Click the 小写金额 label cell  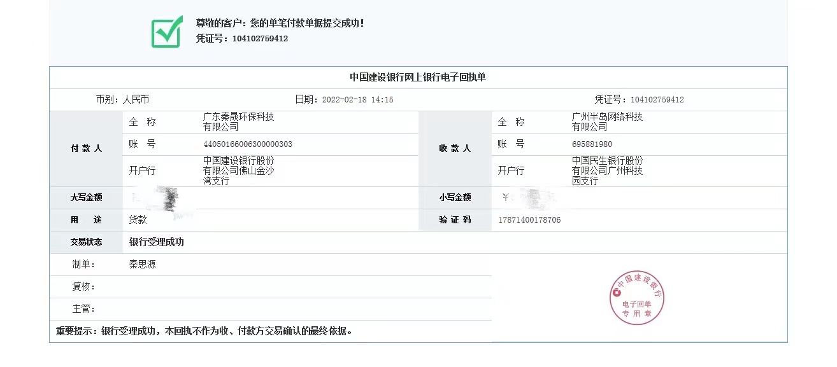click(x=455, y=198)
